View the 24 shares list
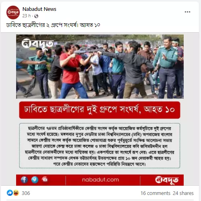The height and width of the screenshot is (201, 201). pyautogui.click(x=183, y=193)
